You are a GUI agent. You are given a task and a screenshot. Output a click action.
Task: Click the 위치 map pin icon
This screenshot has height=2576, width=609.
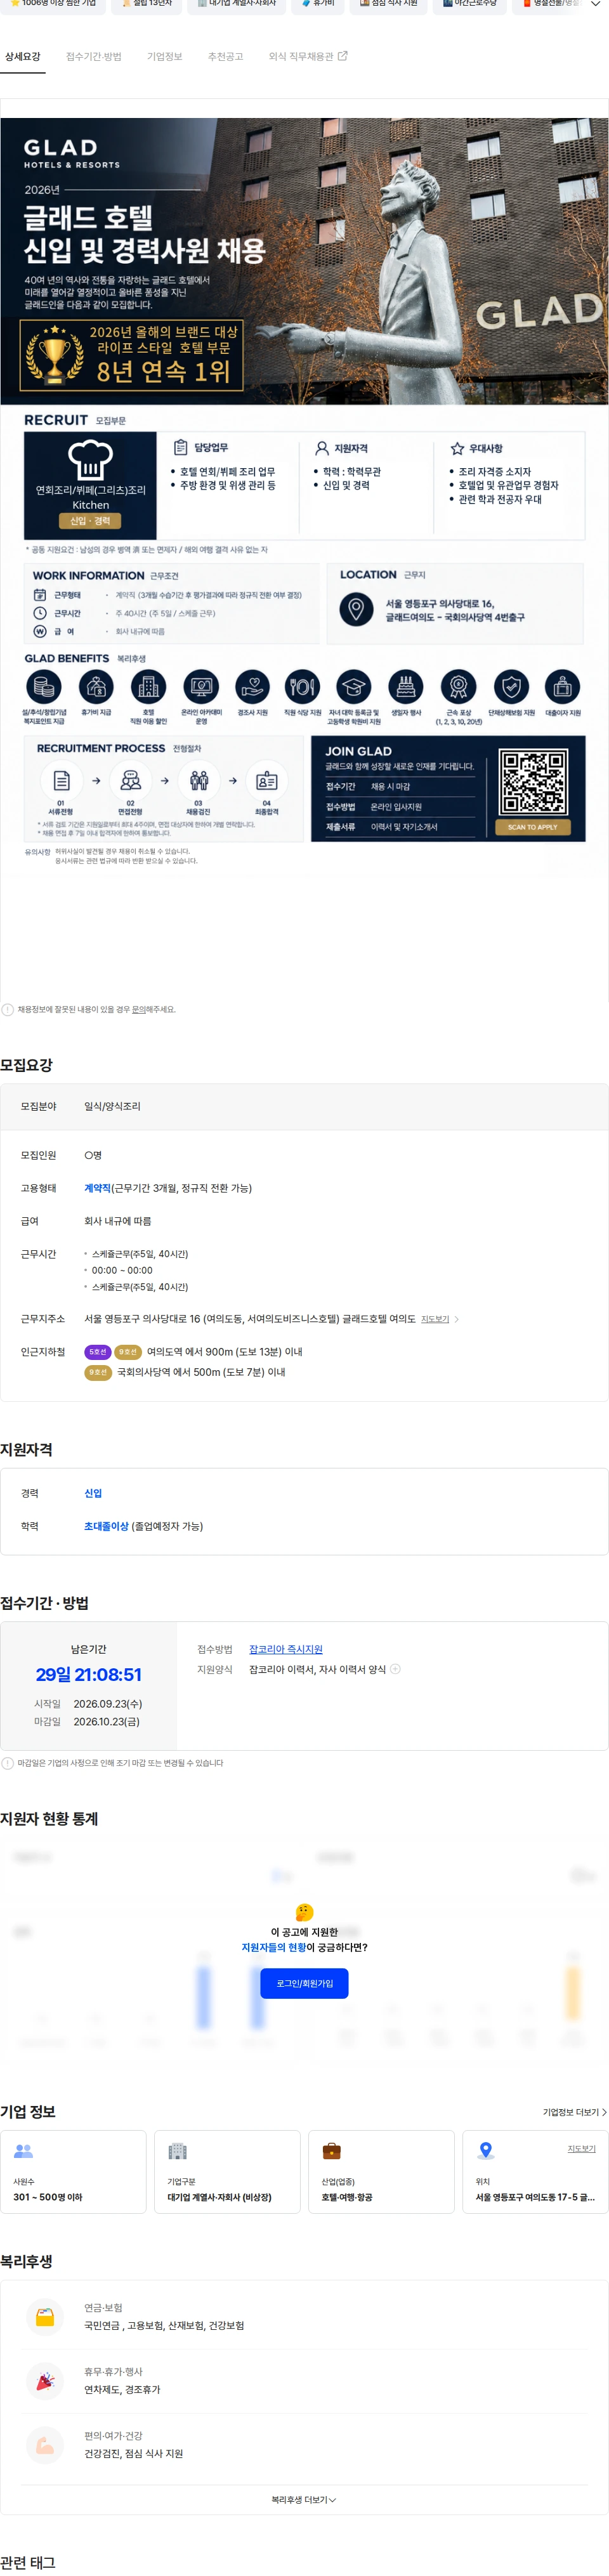486,2150
